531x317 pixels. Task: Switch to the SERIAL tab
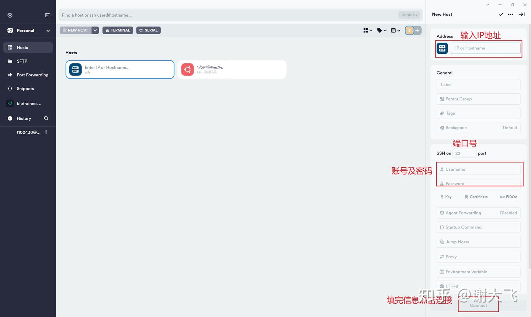pyautogui.click(x=148, y=30)
